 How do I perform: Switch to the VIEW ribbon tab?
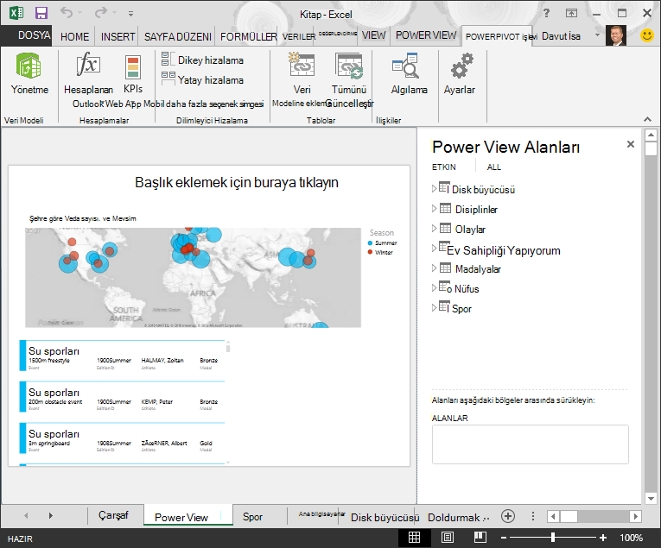pos(373,35)
